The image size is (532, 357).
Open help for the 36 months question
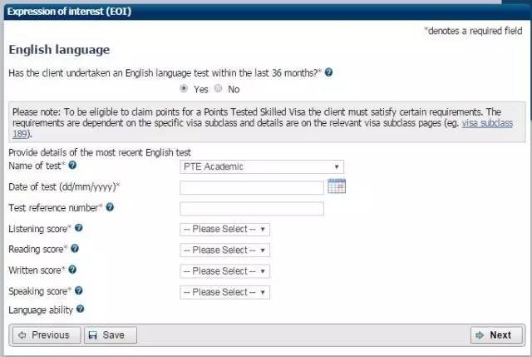328,72
